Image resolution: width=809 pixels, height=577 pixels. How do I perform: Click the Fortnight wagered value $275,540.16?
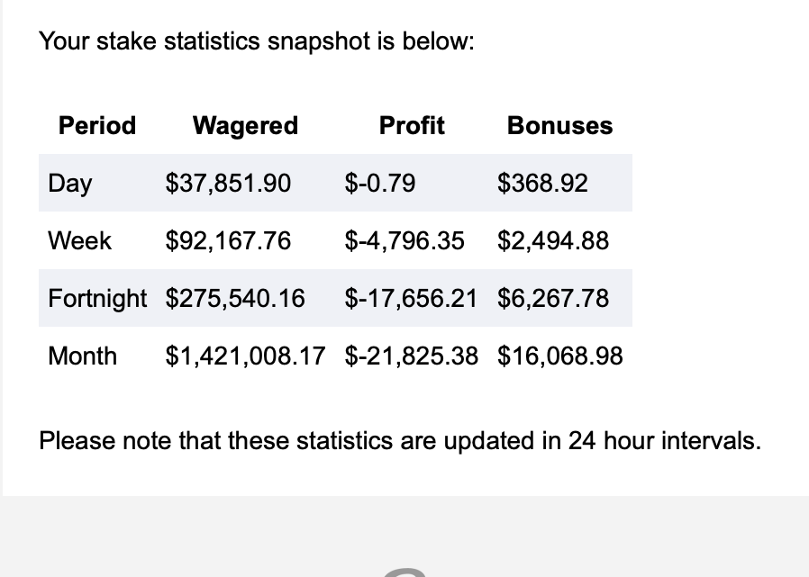click(x=235, y=299)
